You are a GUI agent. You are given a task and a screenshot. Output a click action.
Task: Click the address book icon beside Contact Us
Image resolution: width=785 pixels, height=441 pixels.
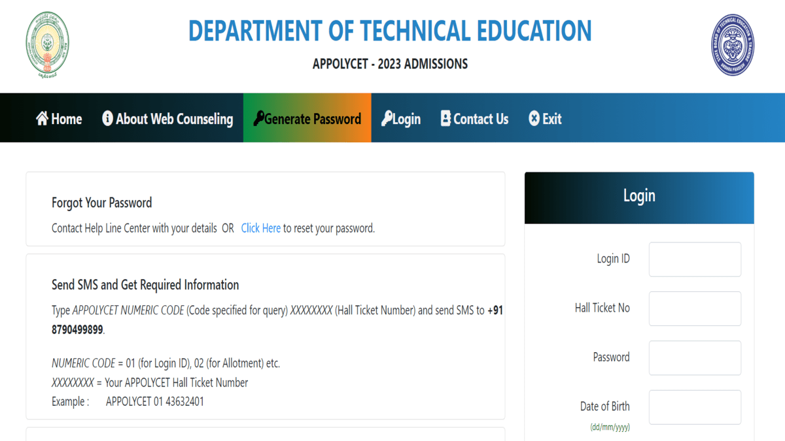(x=445, y=118)
